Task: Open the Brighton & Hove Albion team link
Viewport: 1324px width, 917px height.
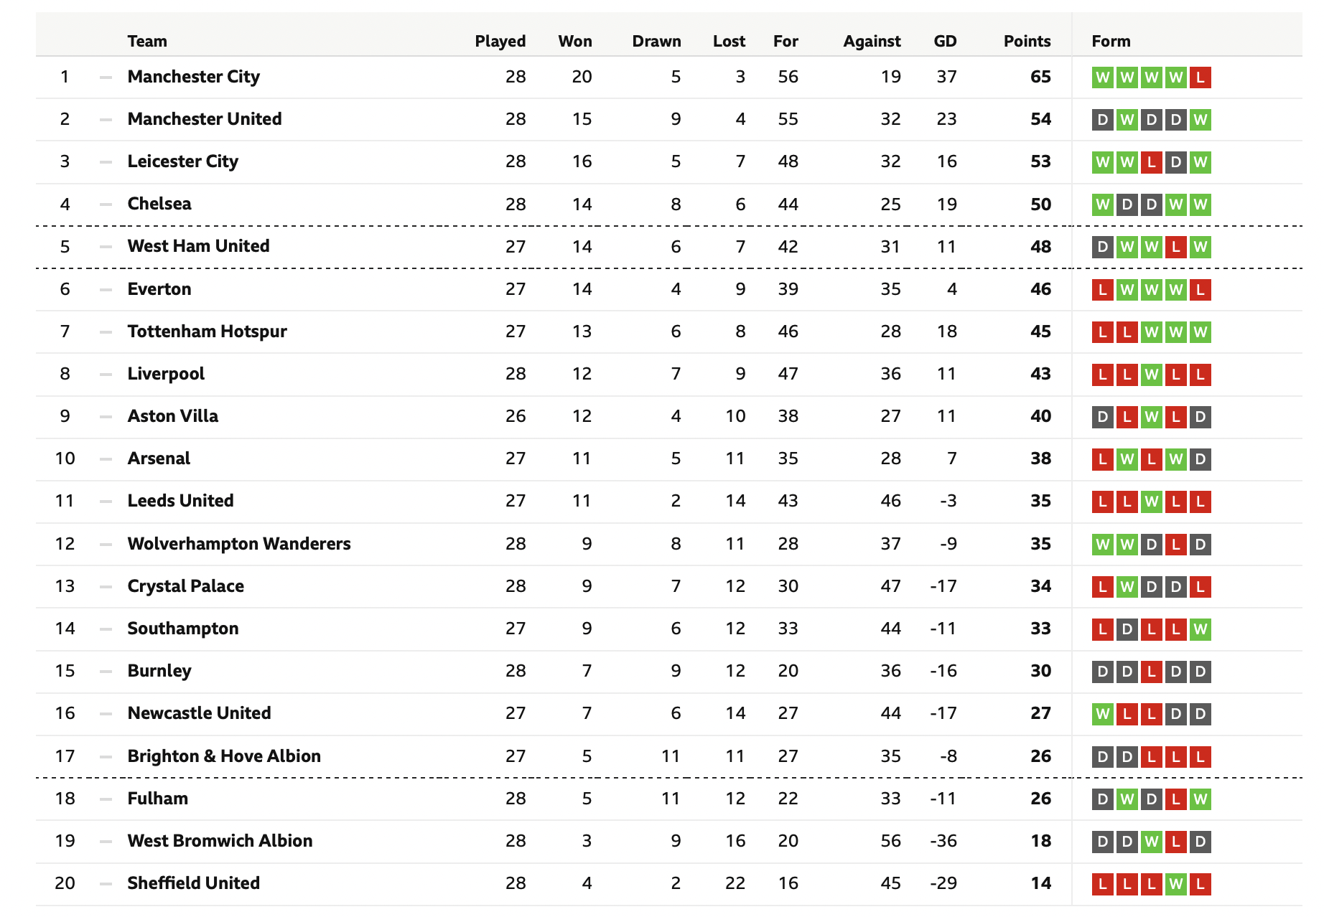Action: tap(224, 756)
